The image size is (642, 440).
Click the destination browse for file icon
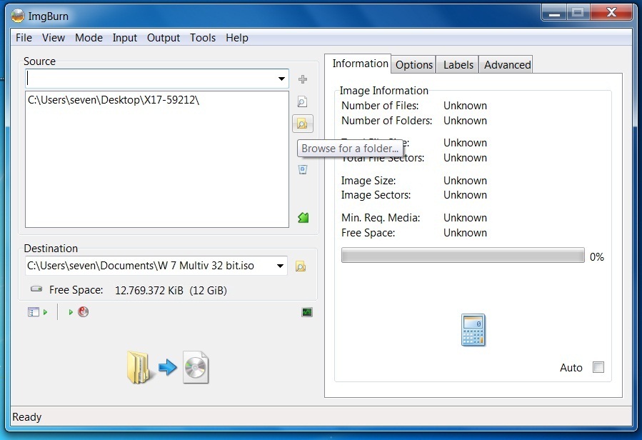pyautogui.click(x=301, y=266)
